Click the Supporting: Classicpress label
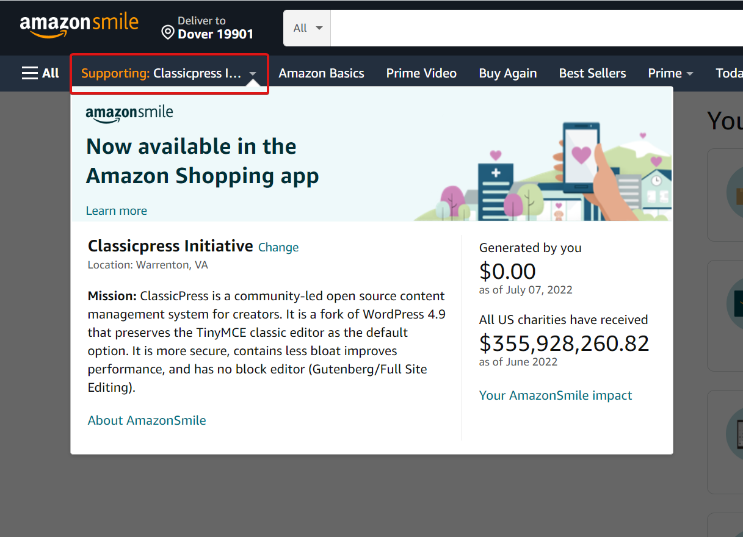The height and width of the screenshot is (537, 743). pyautogui.click(x=162, y=73)
